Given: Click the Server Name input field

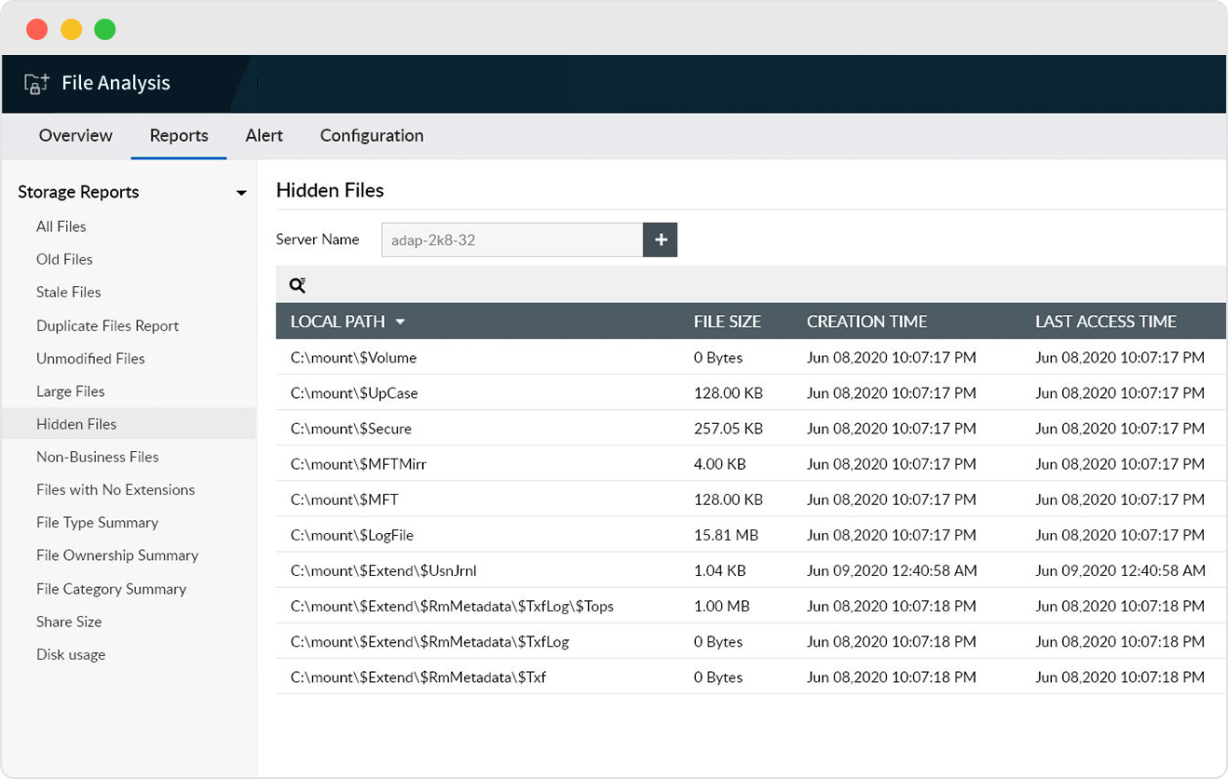Looking at the screenshot, I should (x=511, y=239).
